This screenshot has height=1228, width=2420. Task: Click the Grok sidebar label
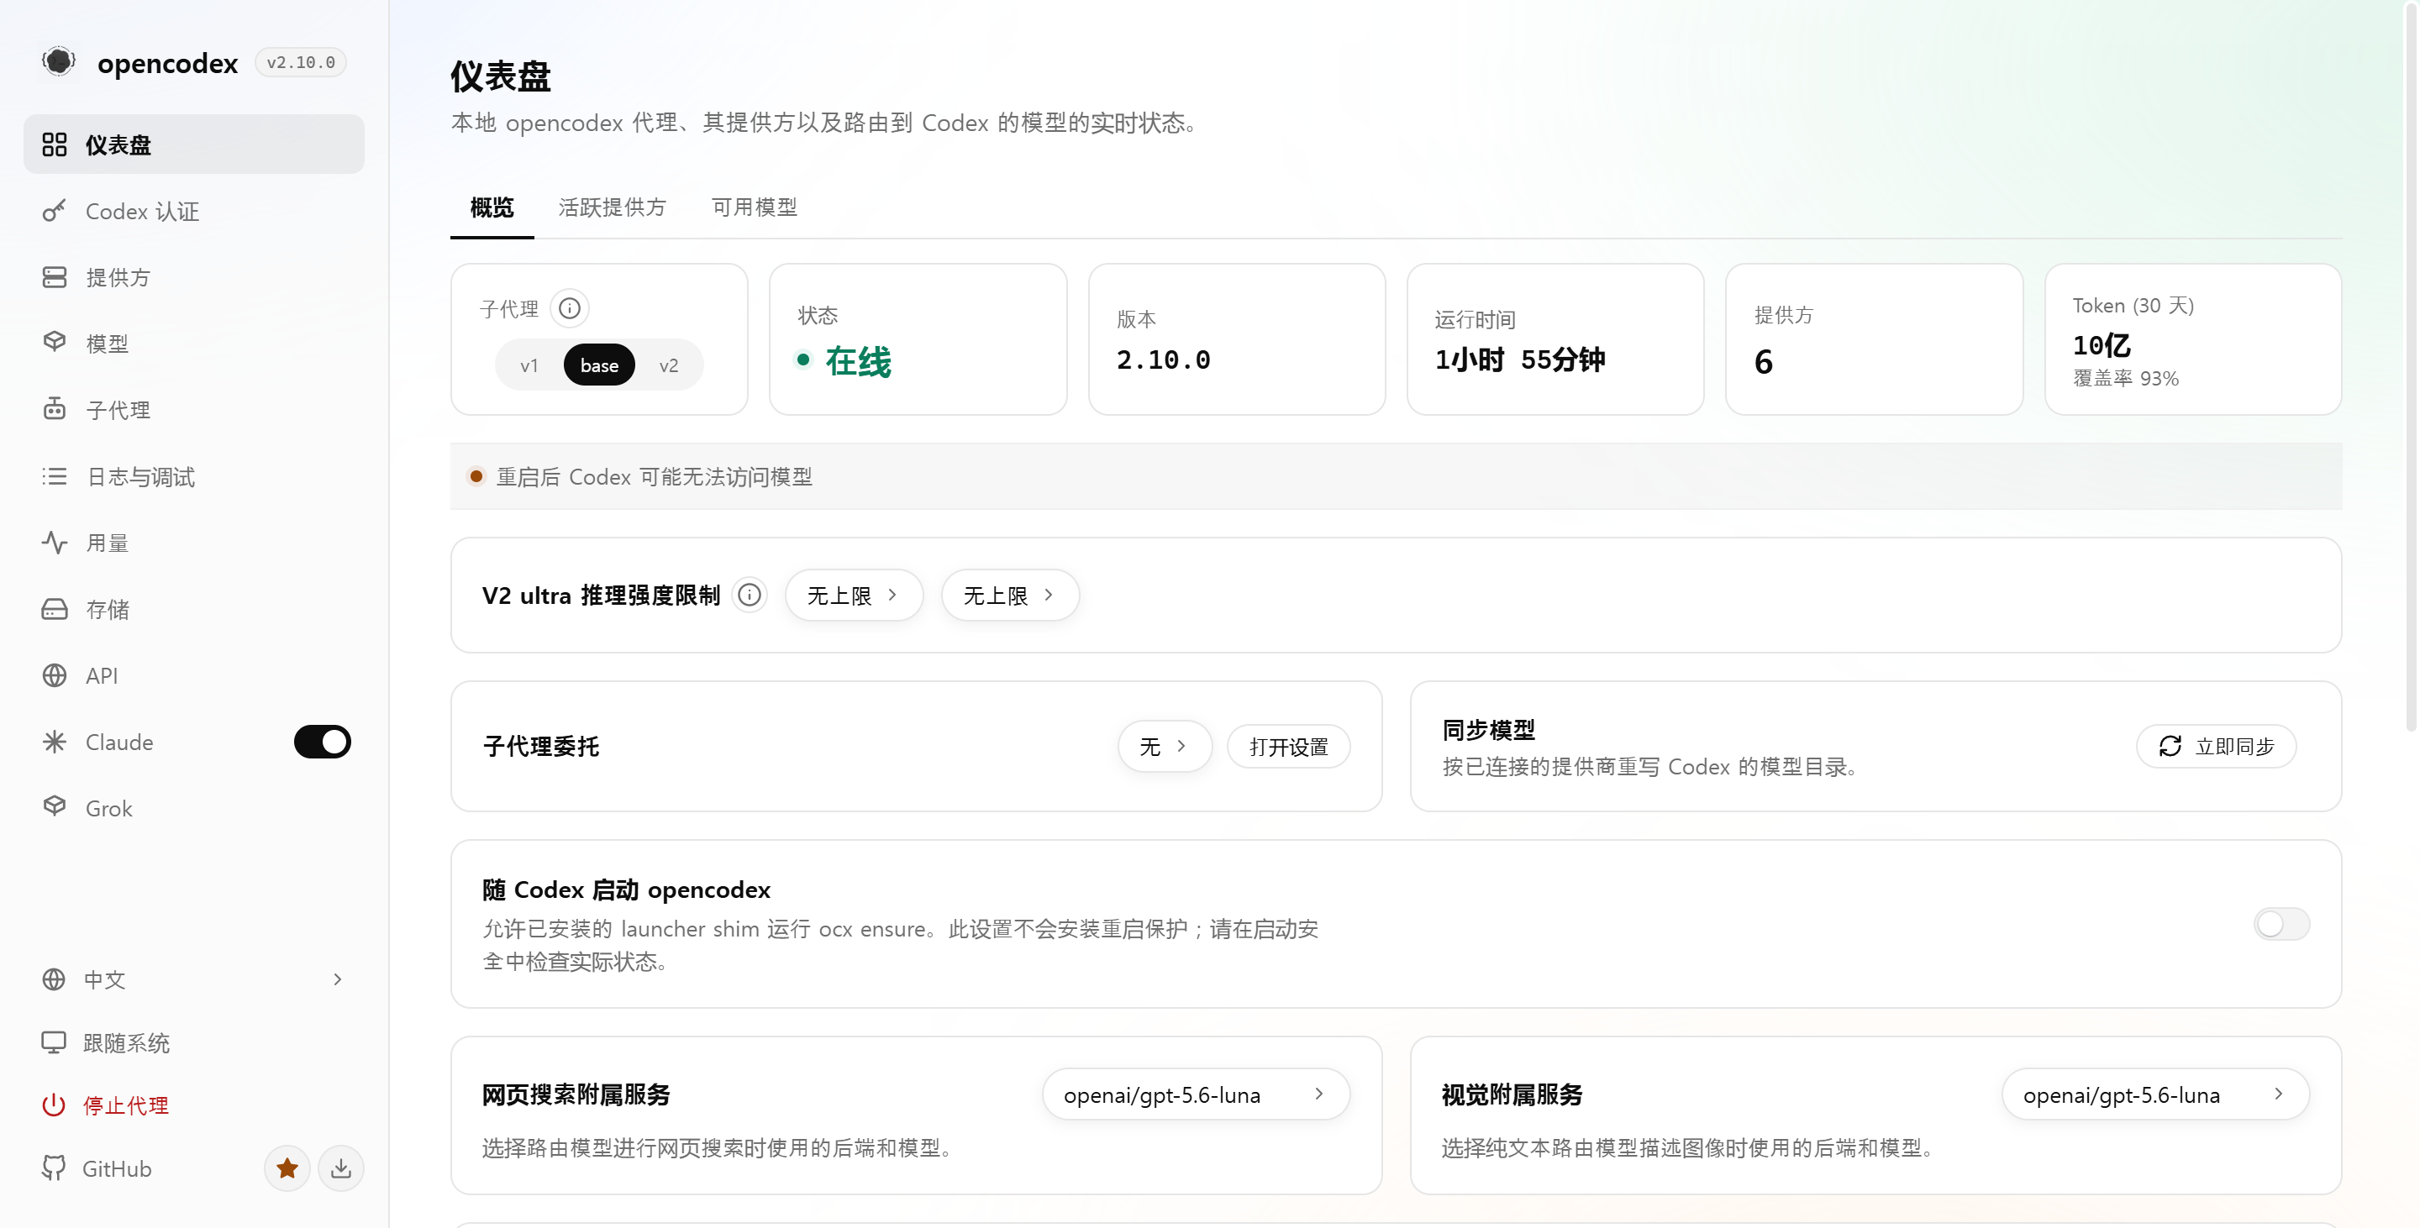(x=109, y=808)
